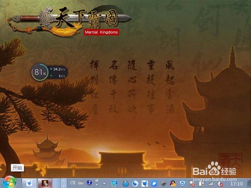Open the round blue globe tray icon

tap(135, 184)
